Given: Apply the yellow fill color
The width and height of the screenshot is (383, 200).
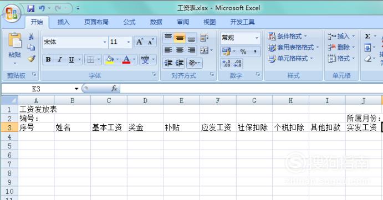Looking at the screenshot, I should point(110,59).
